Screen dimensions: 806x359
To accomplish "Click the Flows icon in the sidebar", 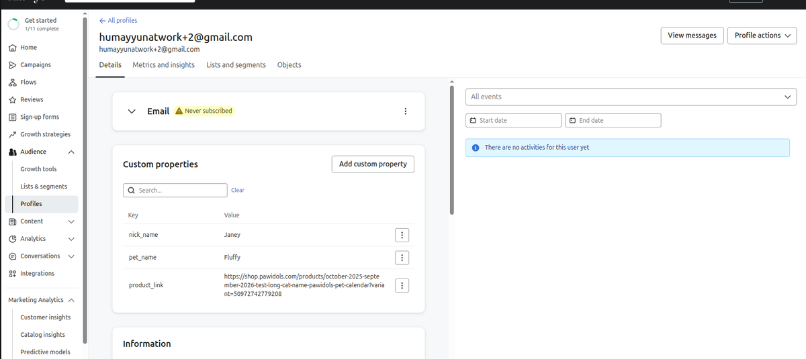I will [x=12, y=83].
